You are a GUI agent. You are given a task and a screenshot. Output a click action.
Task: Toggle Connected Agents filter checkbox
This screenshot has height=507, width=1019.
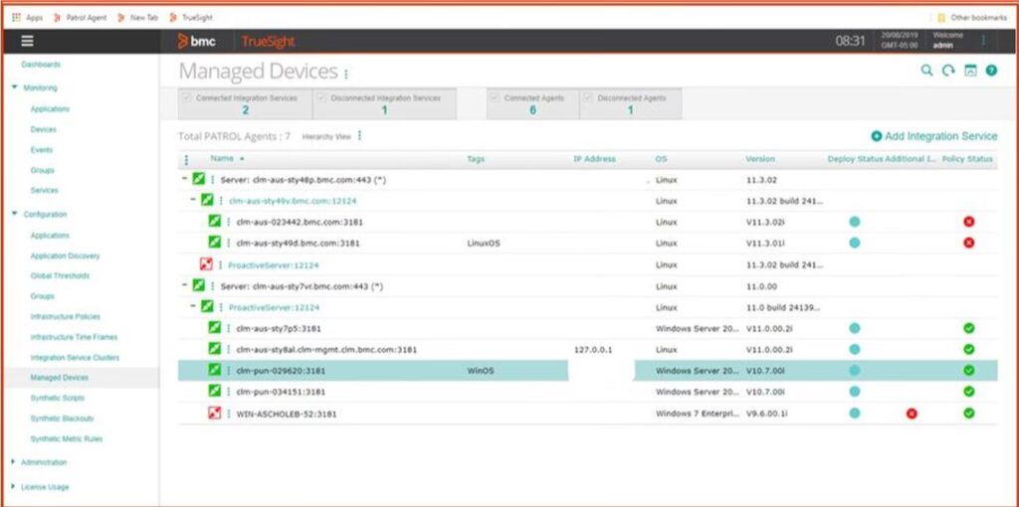[495, 97]
